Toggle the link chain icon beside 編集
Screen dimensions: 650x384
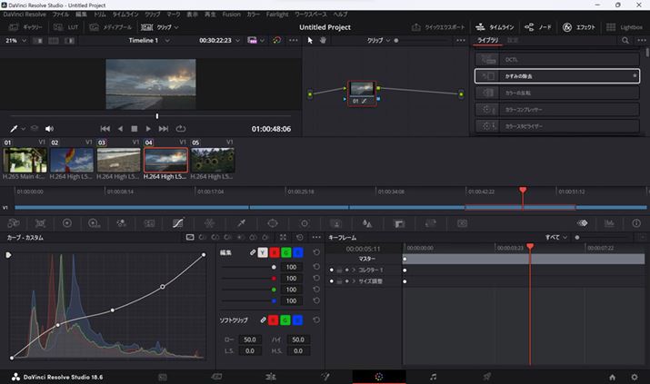coord(251,252)
